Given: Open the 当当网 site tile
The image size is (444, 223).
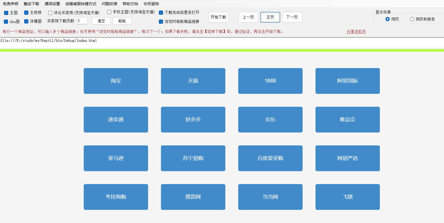Looking at the screenshot, I should pyautogui.click(x=270, y=197).
